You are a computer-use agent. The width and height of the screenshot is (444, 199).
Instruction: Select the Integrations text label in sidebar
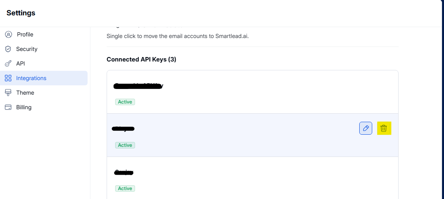[31, 78]
